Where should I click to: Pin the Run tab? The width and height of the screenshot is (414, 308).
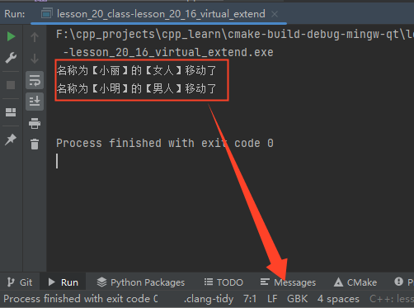[x=11, y=140]
